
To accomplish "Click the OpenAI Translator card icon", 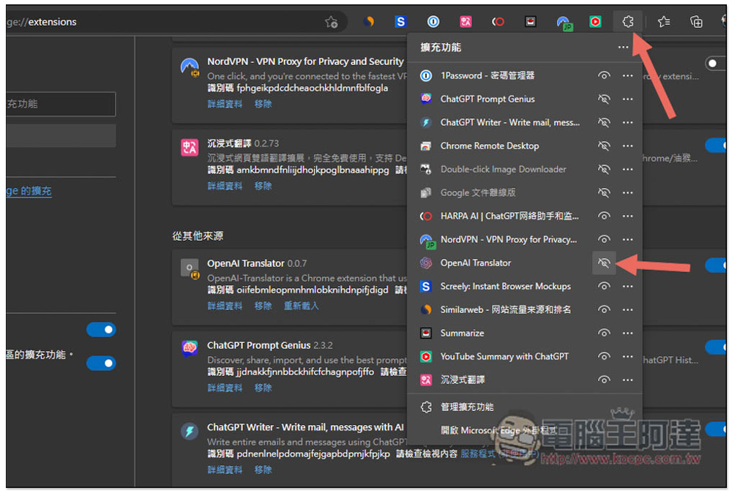I will coord(190,268).
